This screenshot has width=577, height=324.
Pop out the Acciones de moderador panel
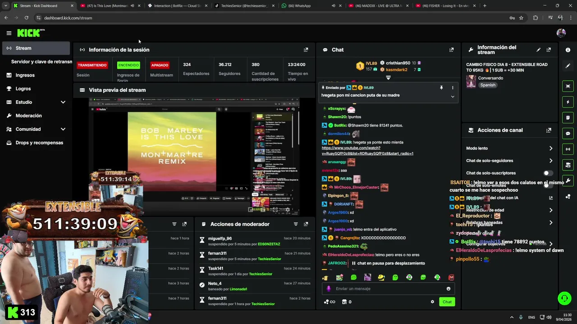(306, 224)
